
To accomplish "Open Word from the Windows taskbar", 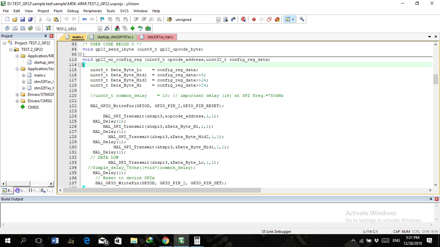I will [x=55, y=241].
